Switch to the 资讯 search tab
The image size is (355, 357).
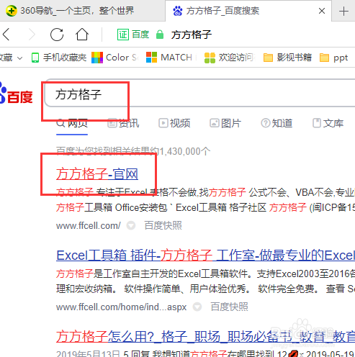coord(123,123)
